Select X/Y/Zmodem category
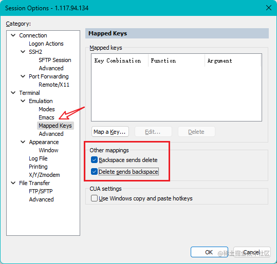This screenshot has height=264, width=277. (44, 175)
